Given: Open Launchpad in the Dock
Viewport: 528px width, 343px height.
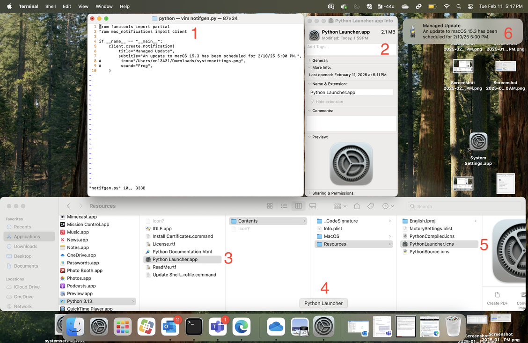Looking at the screenshot, I should click(x=123, y=327).
